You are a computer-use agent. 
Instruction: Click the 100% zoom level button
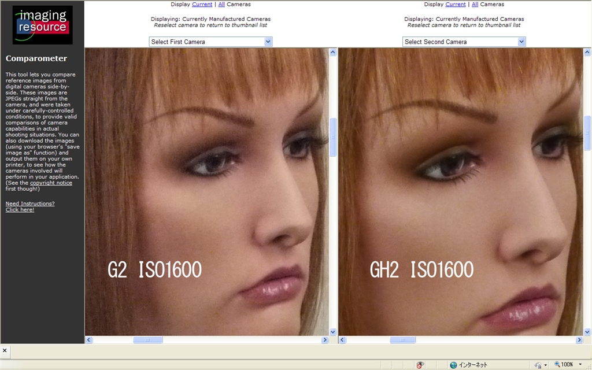click(x=564, y=364)
